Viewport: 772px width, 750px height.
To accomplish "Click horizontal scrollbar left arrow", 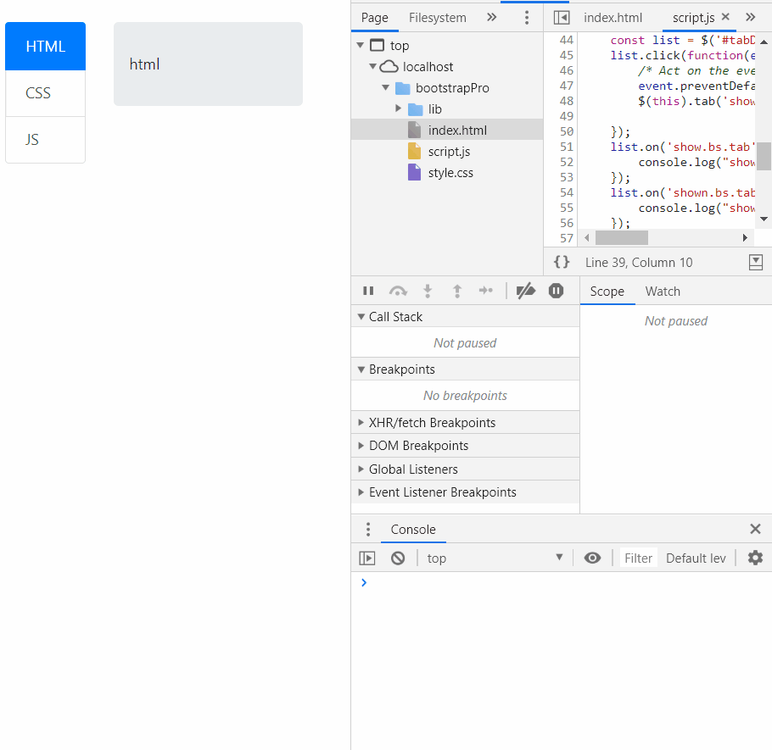I will coord(586,238).
